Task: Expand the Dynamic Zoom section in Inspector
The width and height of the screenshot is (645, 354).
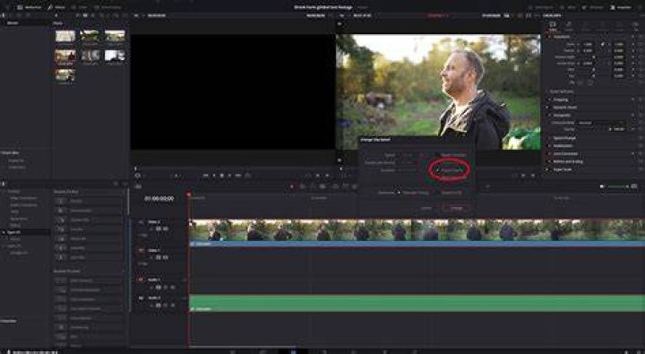Action: [564, 108]
